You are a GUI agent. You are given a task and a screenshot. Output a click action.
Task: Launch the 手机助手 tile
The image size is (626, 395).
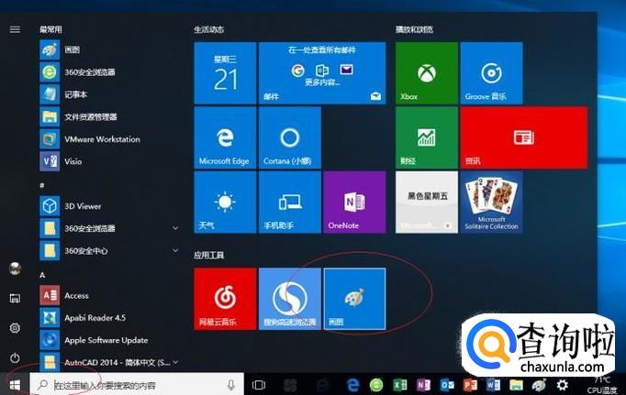coord(290,203)
